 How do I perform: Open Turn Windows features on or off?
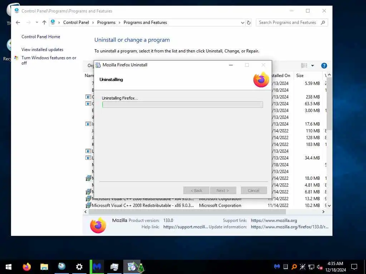[49, 60]
